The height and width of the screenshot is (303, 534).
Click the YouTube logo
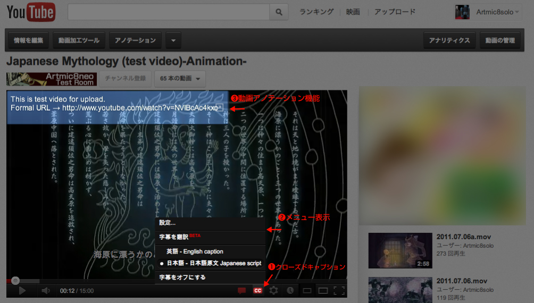[31, 12]
